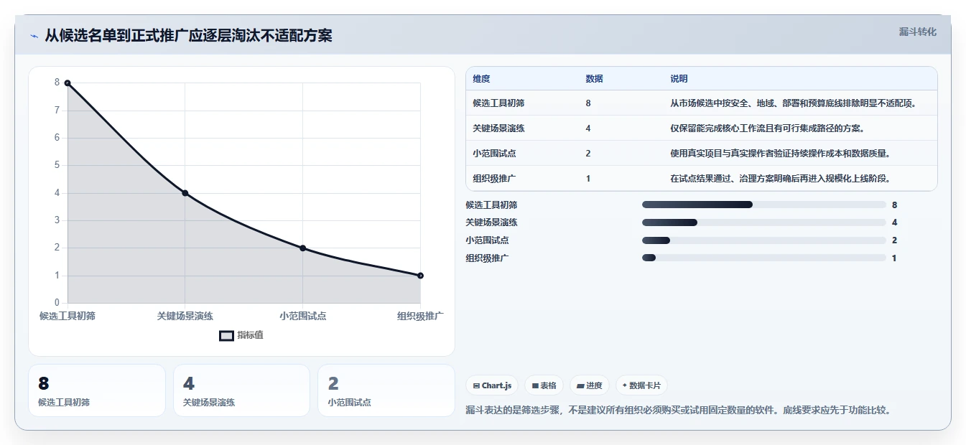
Task: Click the data point at 组织级推广
Action: click(420, 276)
